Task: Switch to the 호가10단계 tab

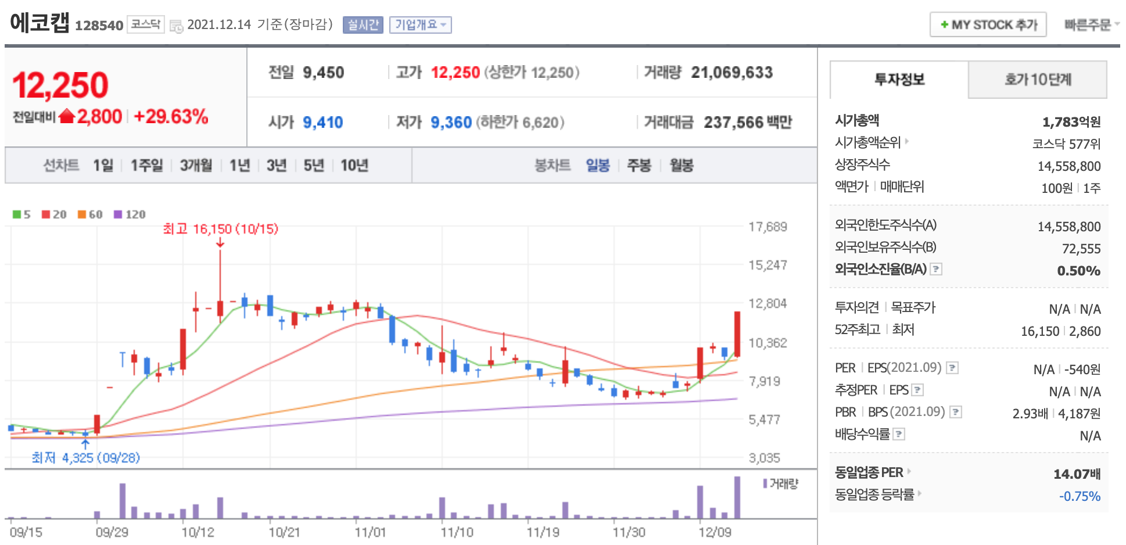Action: 1038,80
